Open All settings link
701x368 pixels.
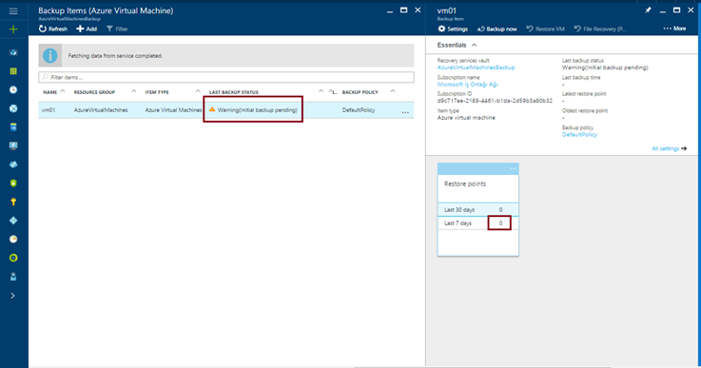coord(670,148)
